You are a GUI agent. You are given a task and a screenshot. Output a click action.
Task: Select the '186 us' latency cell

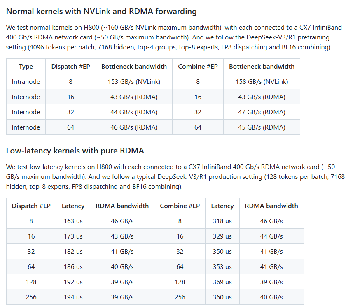coord(73,266)
